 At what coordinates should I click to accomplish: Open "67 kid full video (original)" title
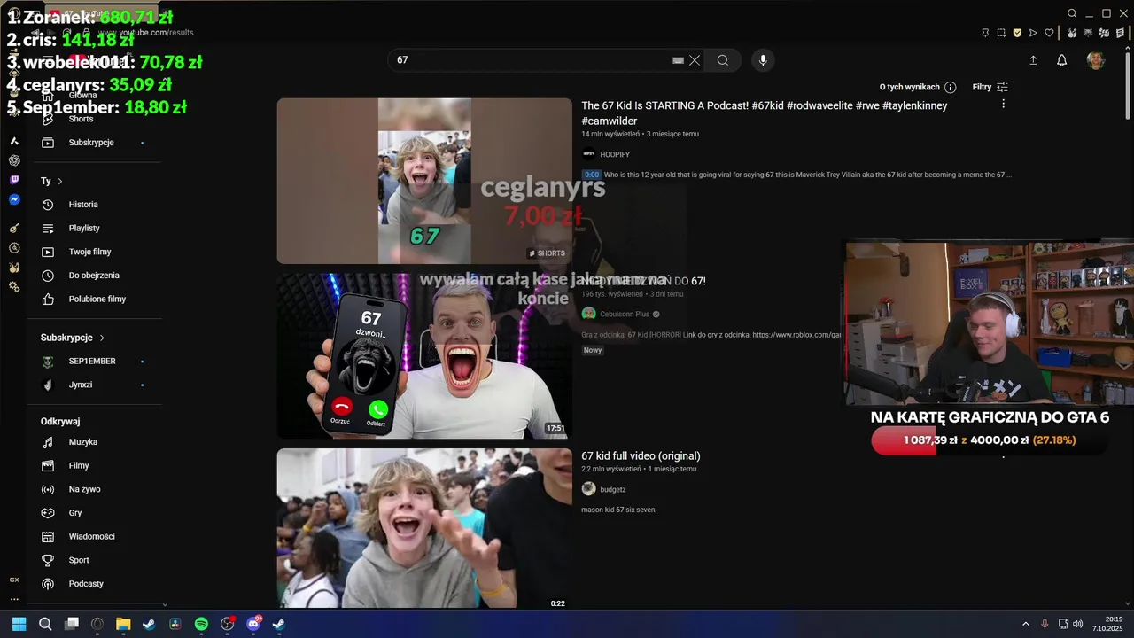point(641,456)
